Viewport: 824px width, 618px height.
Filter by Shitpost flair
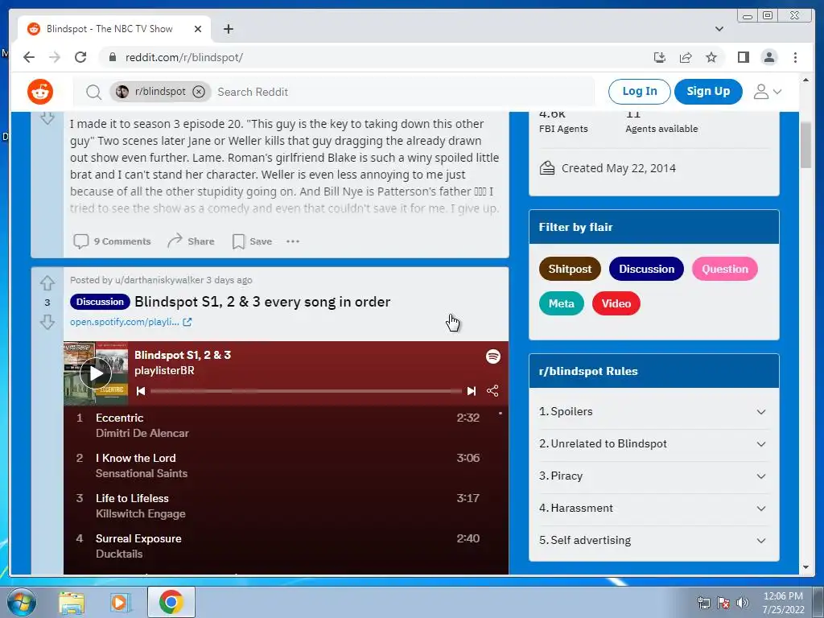click(570, 269)
